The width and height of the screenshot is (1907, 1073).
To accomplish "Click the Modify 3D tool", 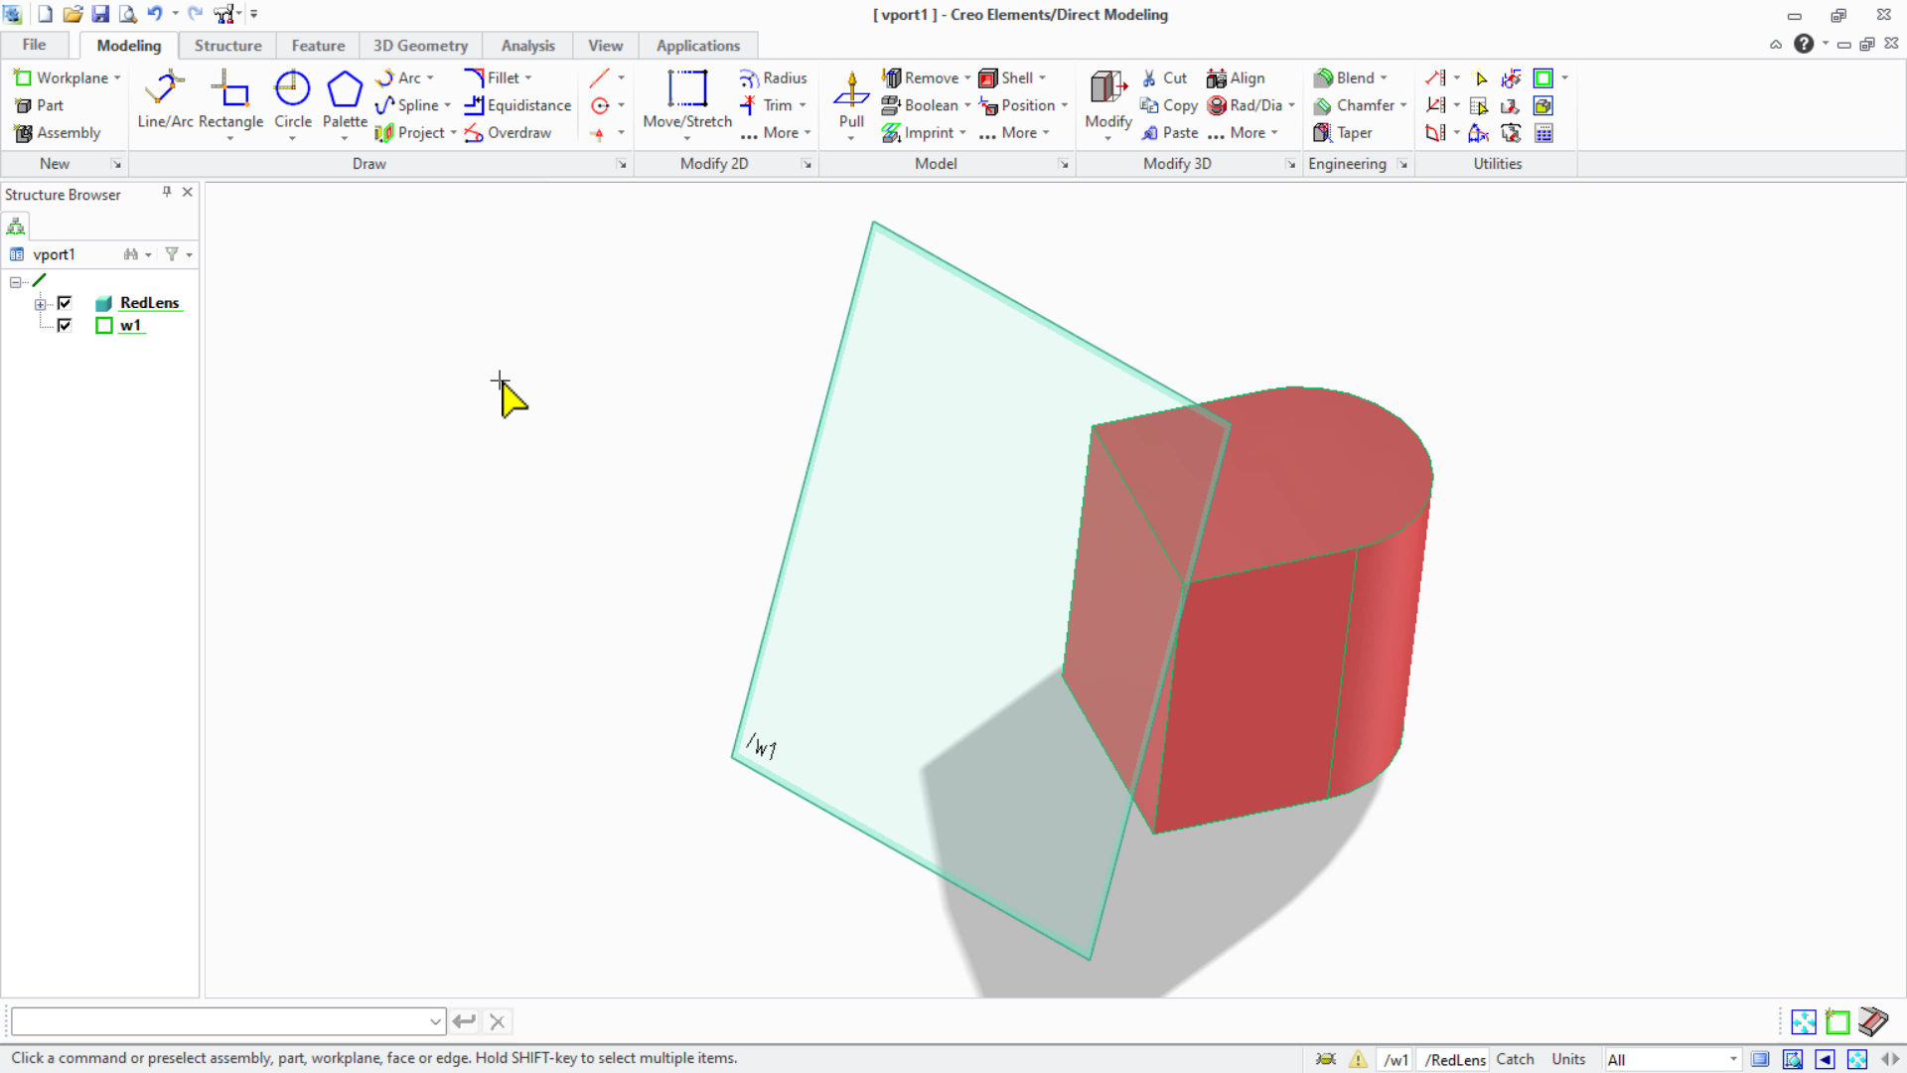I will point(1108,99).
